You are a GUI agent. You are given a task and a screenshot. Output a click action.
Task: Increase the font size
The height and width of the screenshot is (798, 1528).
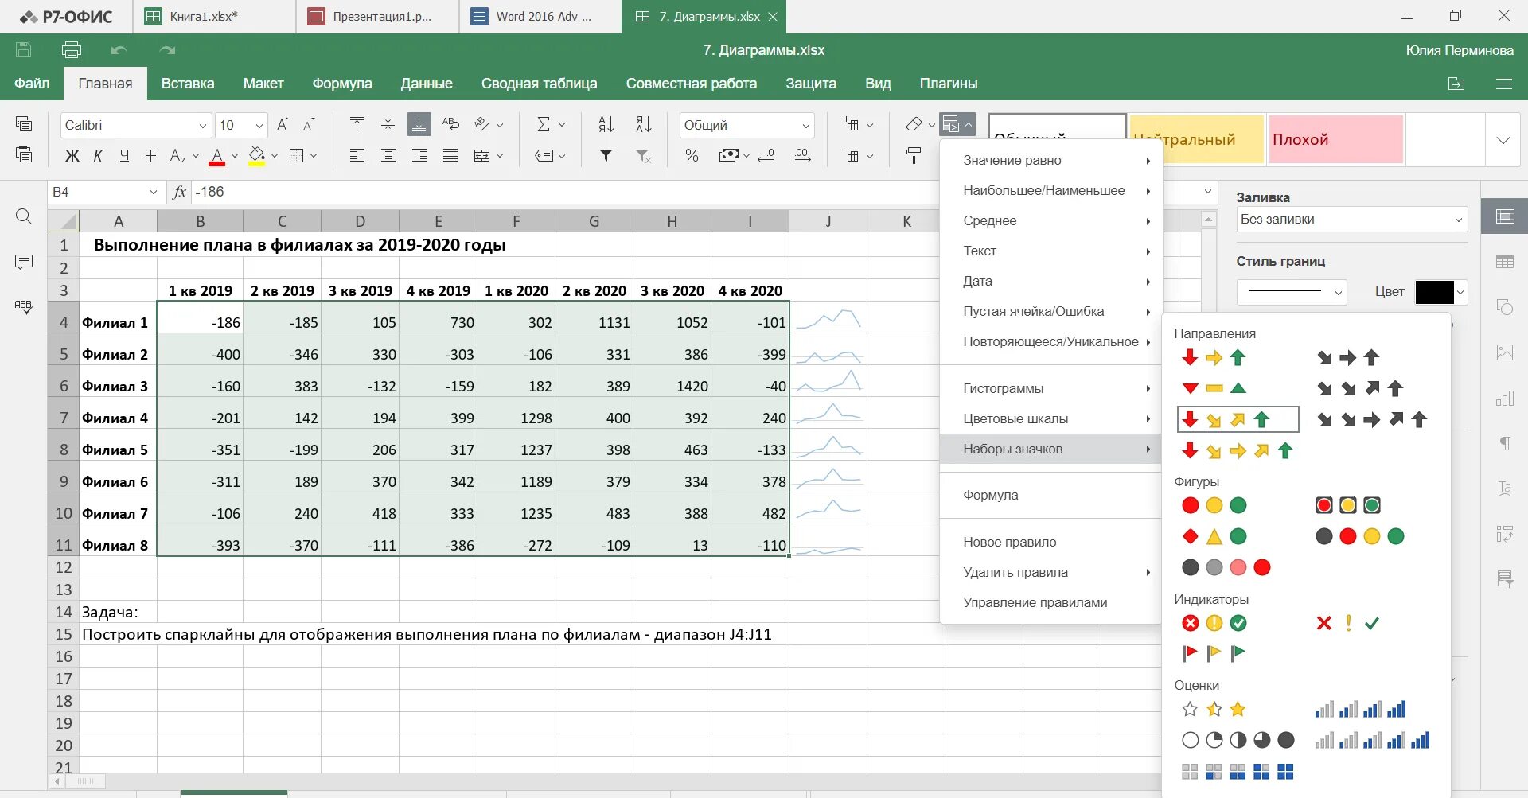point(283,125)
